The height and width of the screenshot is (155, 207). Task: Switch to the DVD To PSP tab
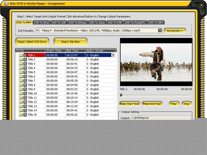[x=115, y=23]
